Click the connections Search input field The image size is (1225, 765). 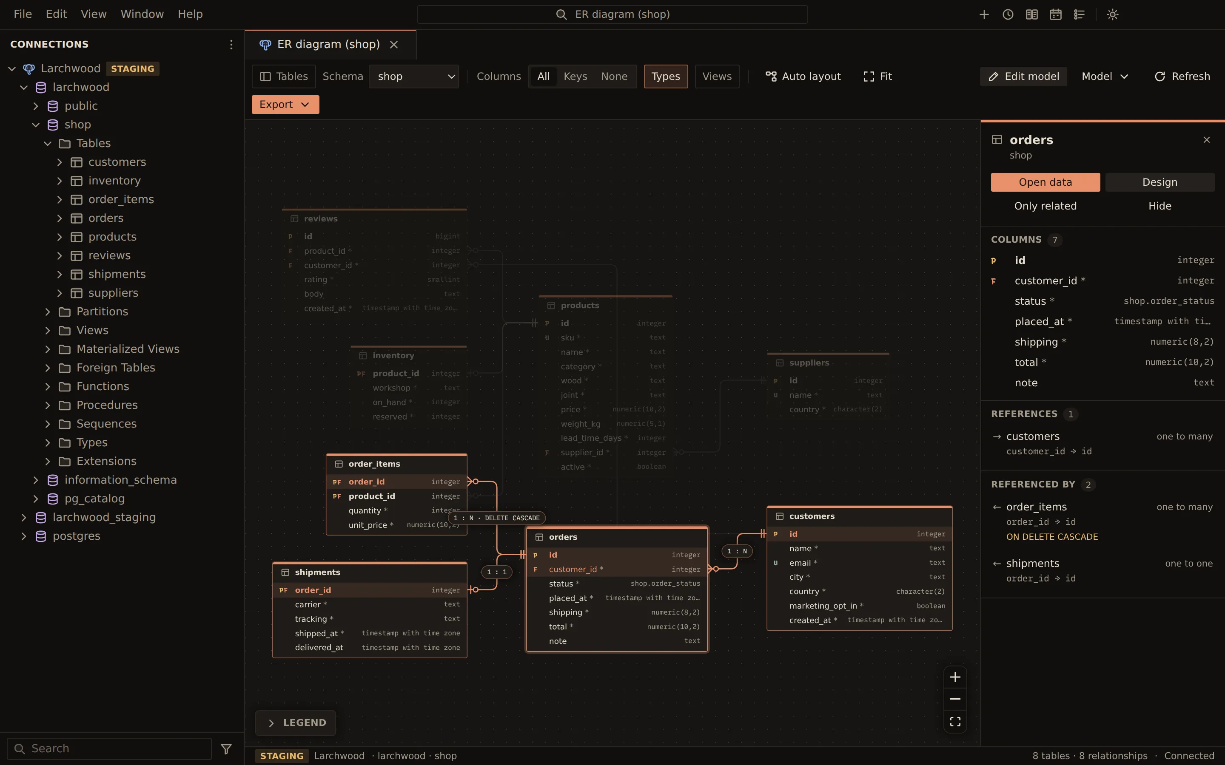pyautogui.click(x=109, y=749)
